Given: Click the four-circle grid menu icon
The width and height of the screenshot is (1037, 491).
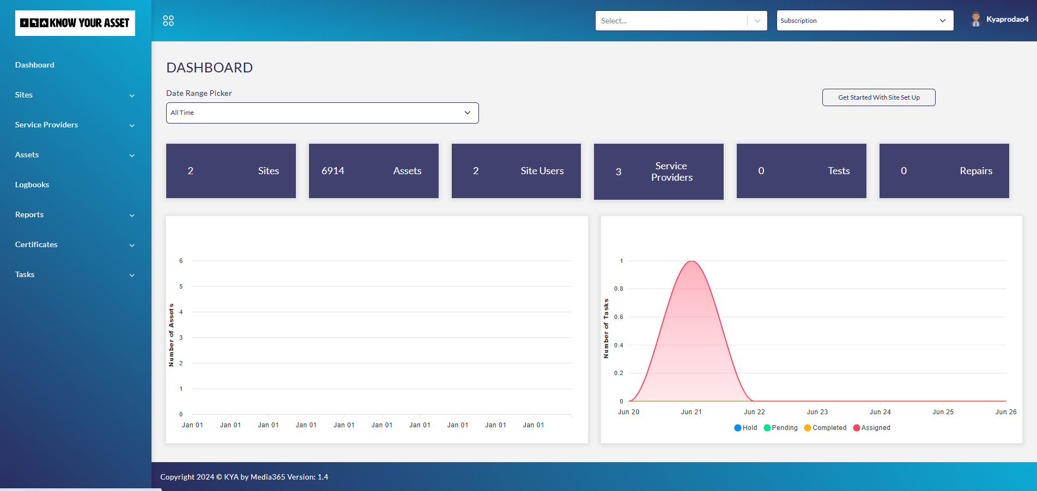Looking at the screenshot, I should pyautogui.click(x=168, y=21).
